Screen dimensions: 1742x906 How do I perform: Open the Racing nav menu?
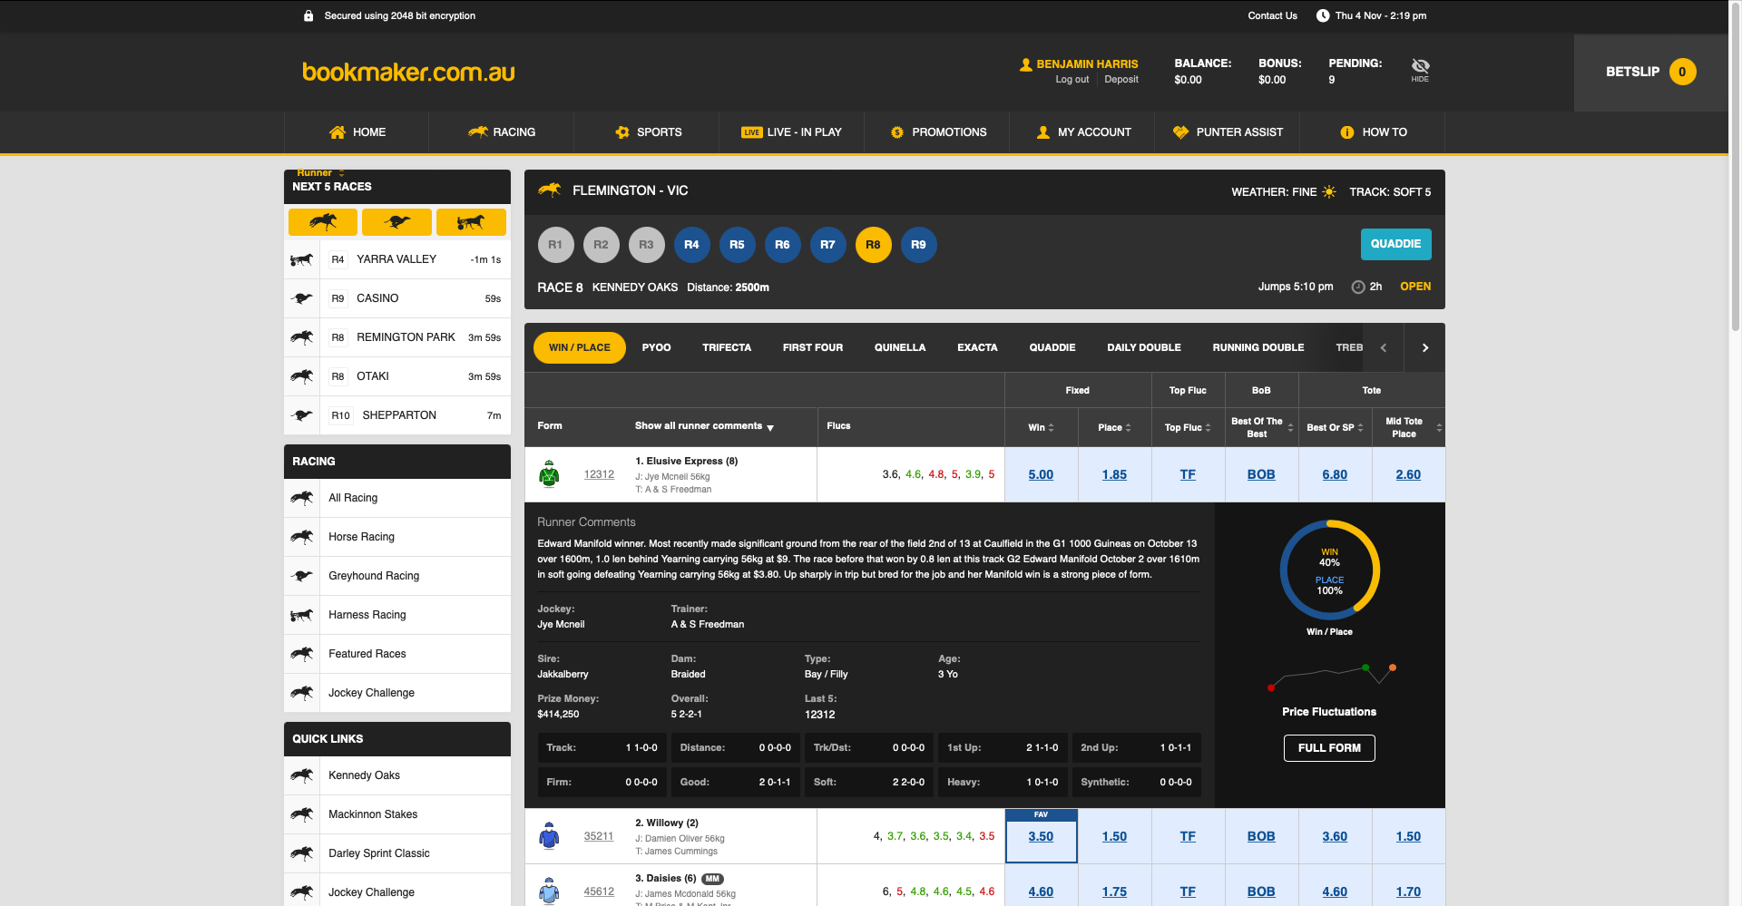tap(502, 132)
